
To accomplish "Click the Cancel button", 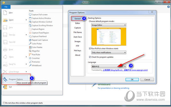I will [147, 80].
